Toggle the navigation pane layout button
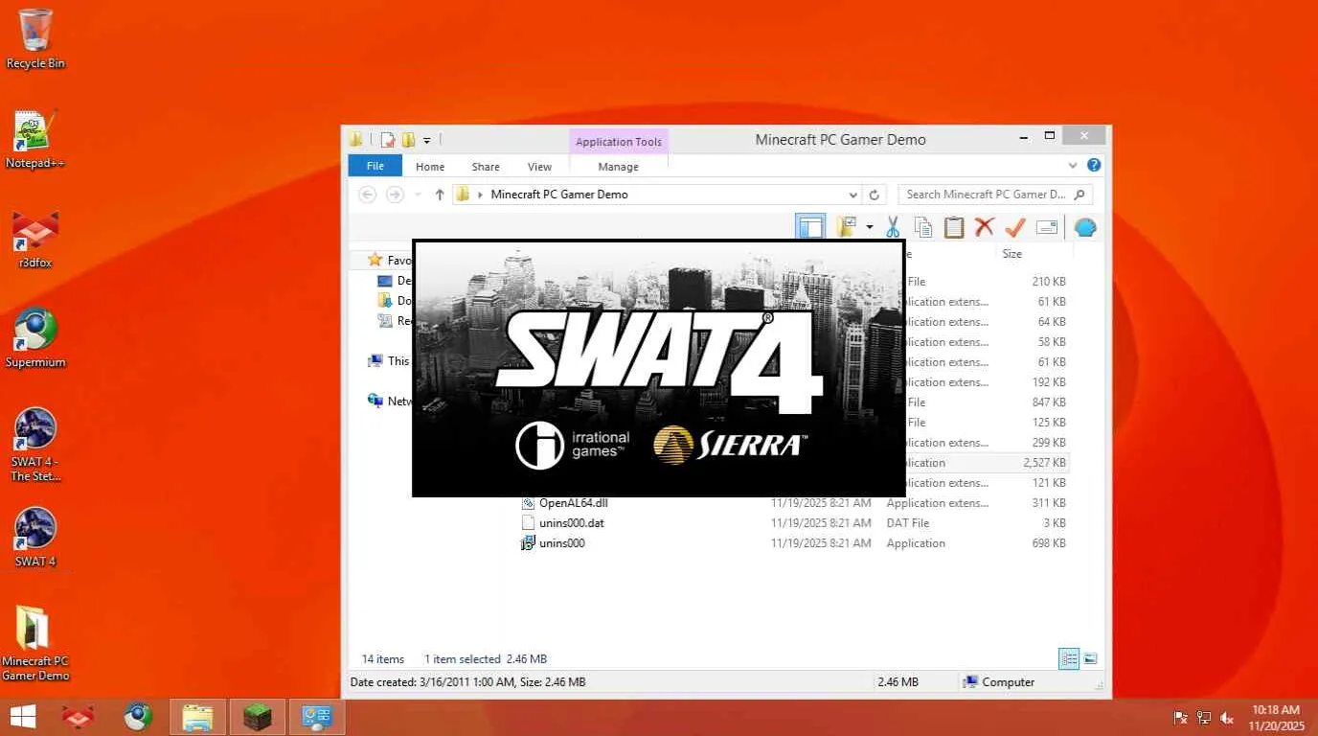 tap(810, 227)
